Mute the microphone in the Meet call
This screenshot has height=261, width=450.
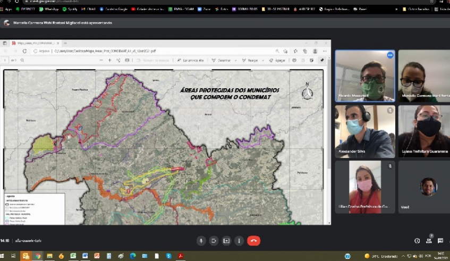pos(201,241)
